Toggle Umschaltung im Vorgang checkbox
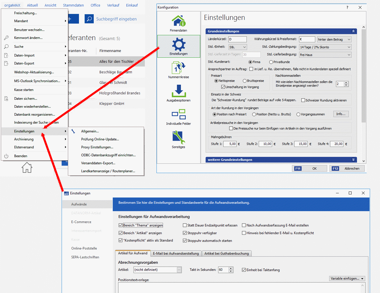Viewport: 380px width, 293px height. [223, 87]
